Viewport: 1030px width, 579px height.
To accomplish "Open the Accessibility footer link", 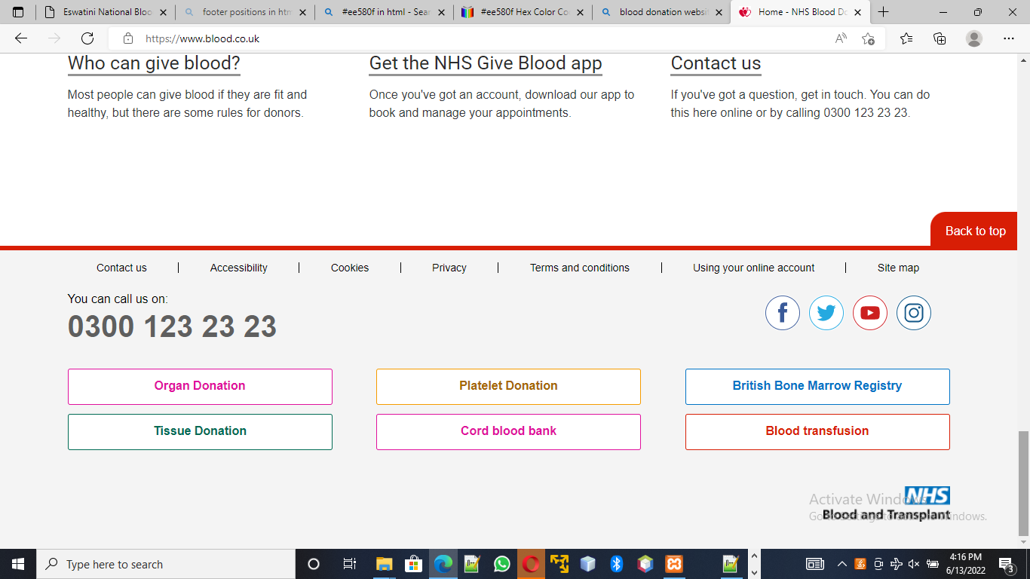I will pyautogui.click(x=238, y=268).
